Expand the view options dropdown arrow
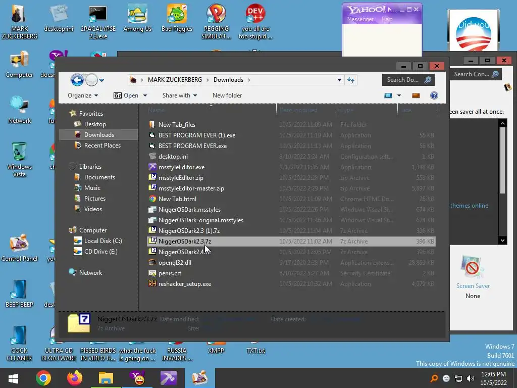 (x=399, y=95)
